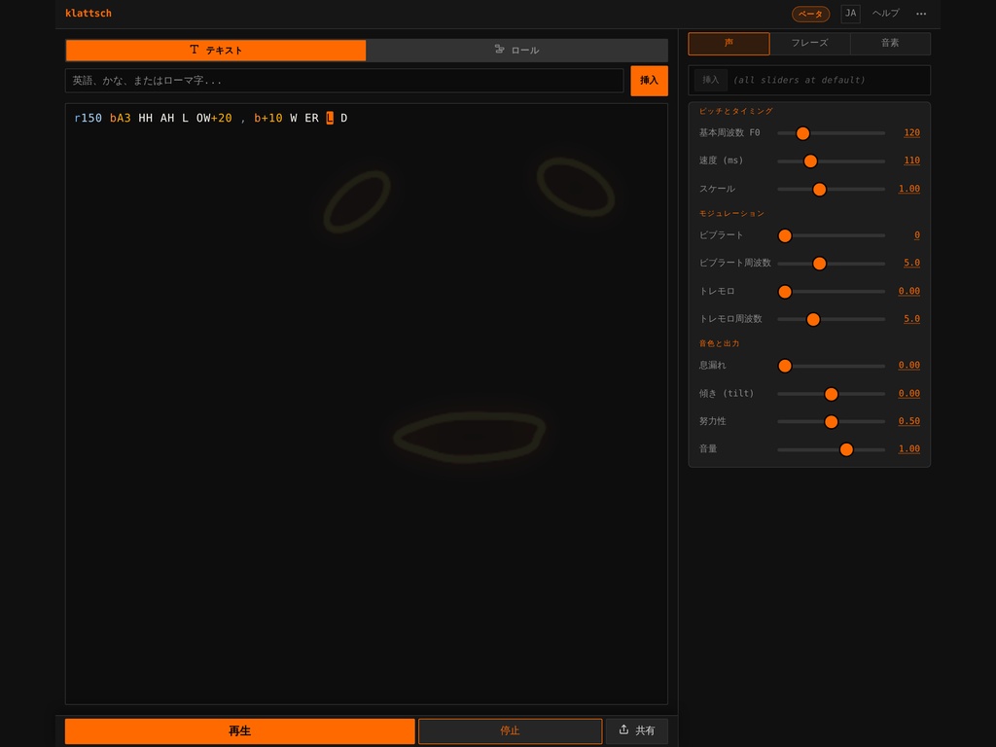
Task: Click the share icon button 共有
Action: click(636, 730)
